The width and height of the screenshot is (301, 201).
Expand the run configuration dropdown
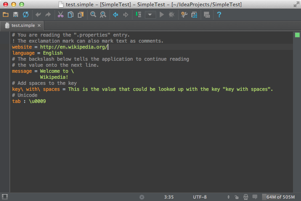[150, 15]
